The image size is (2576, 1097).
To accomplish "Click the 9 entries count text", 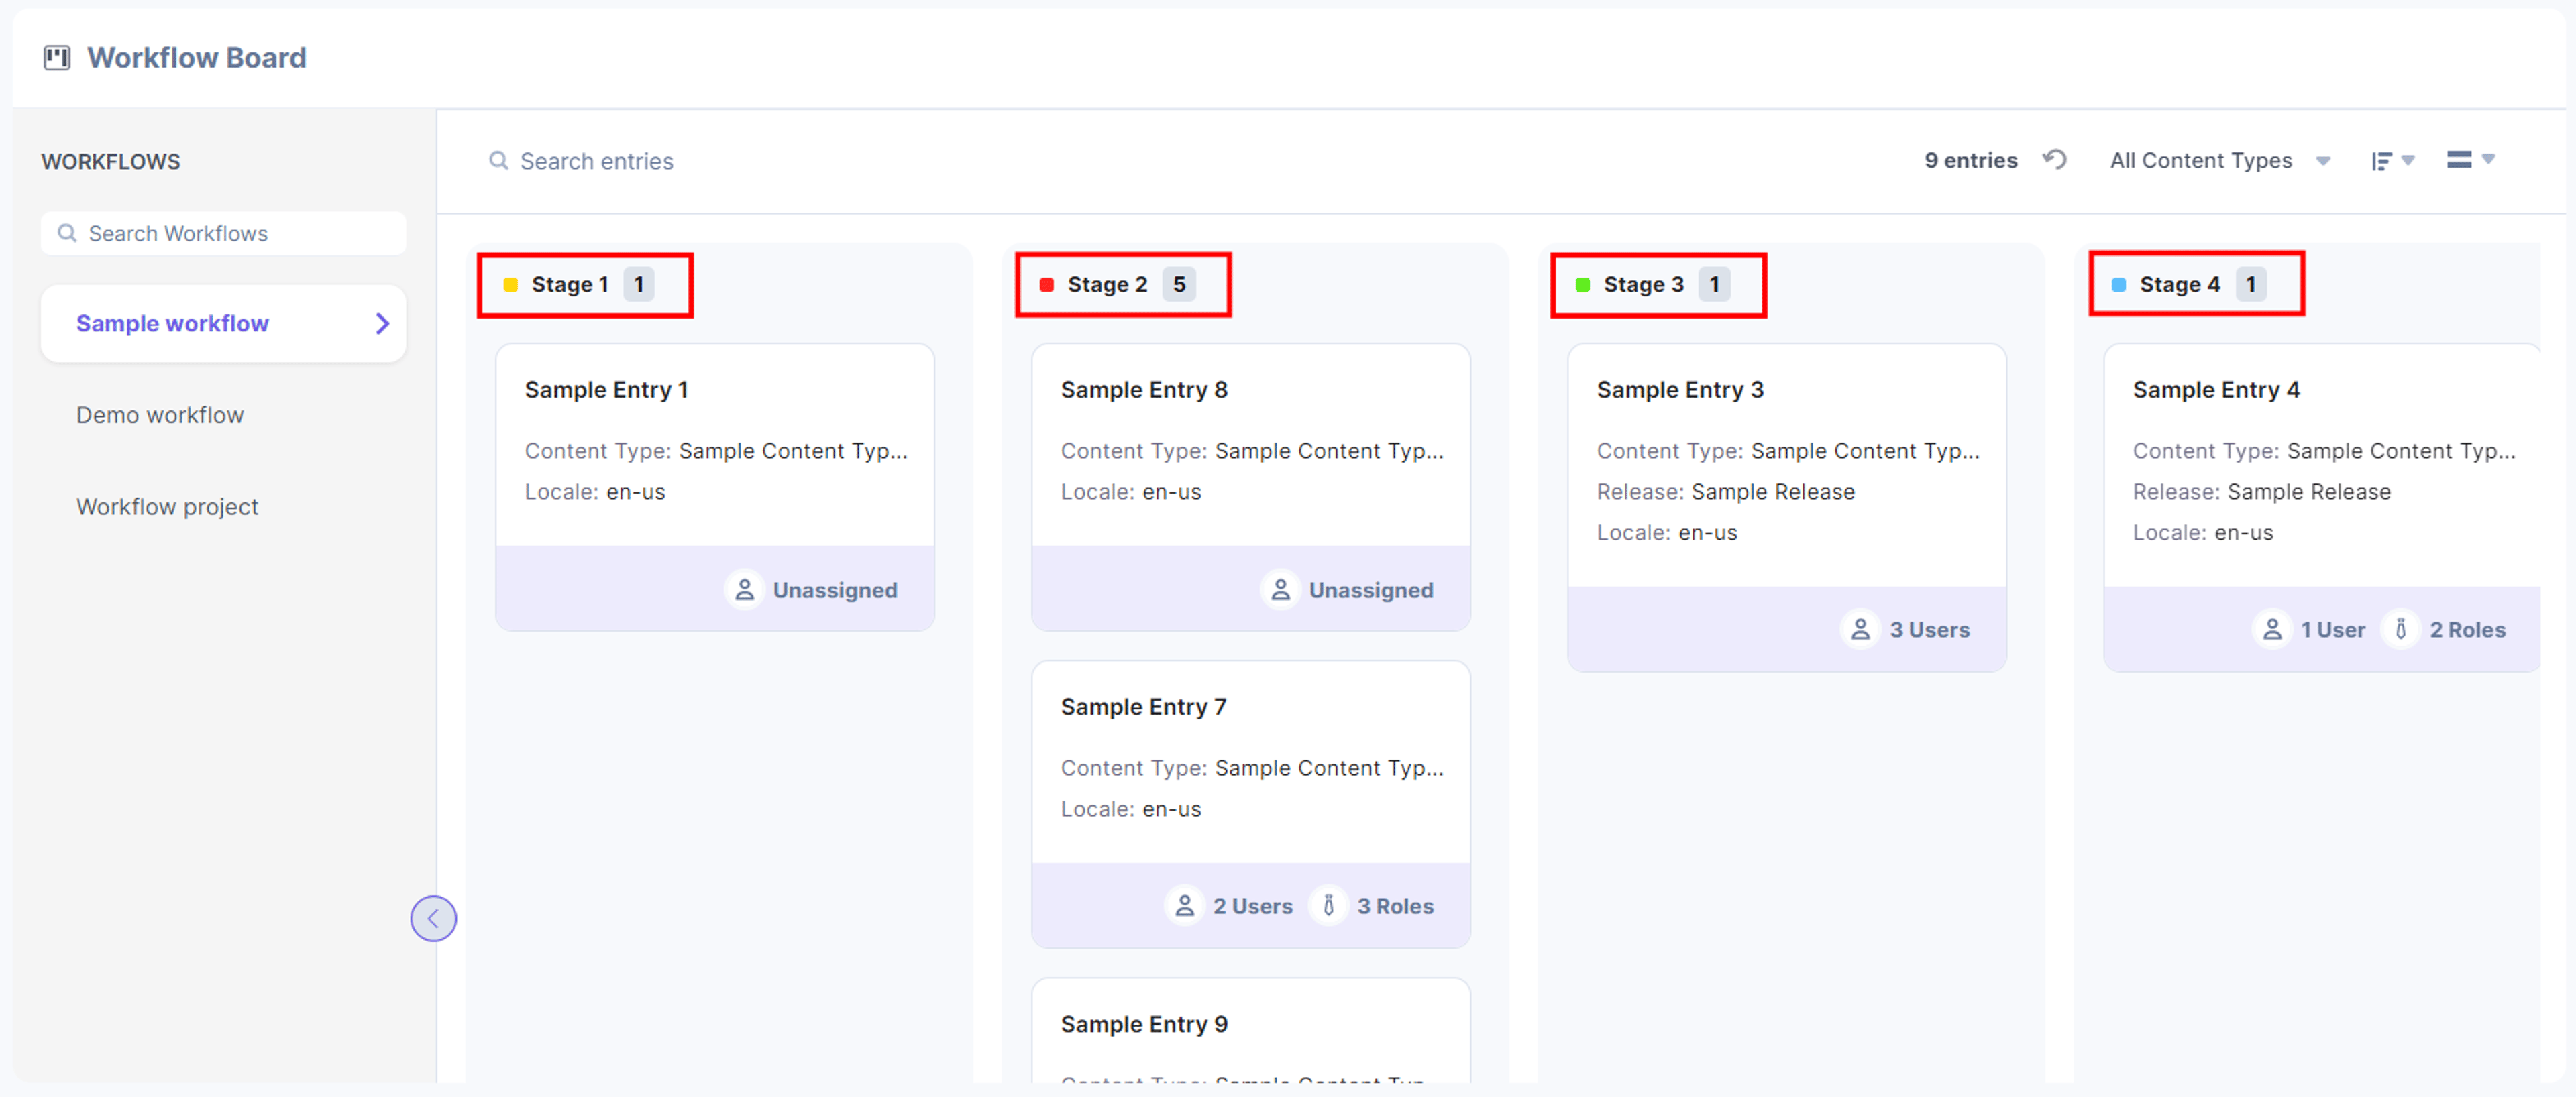I will click(x=1970, y=160).
